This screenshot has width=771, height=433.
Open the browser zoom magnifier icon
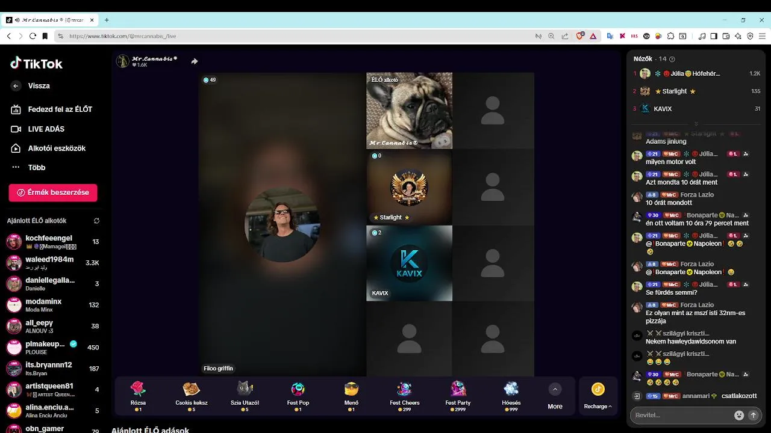pyautogui.click(x=551, y=36)
